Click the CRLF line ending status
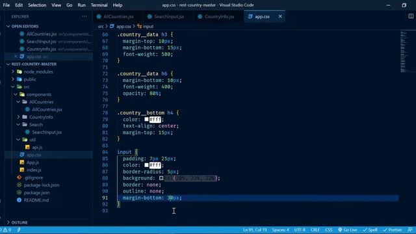The height and width of the screenshot is (234, 416). [x=315, y=230]
